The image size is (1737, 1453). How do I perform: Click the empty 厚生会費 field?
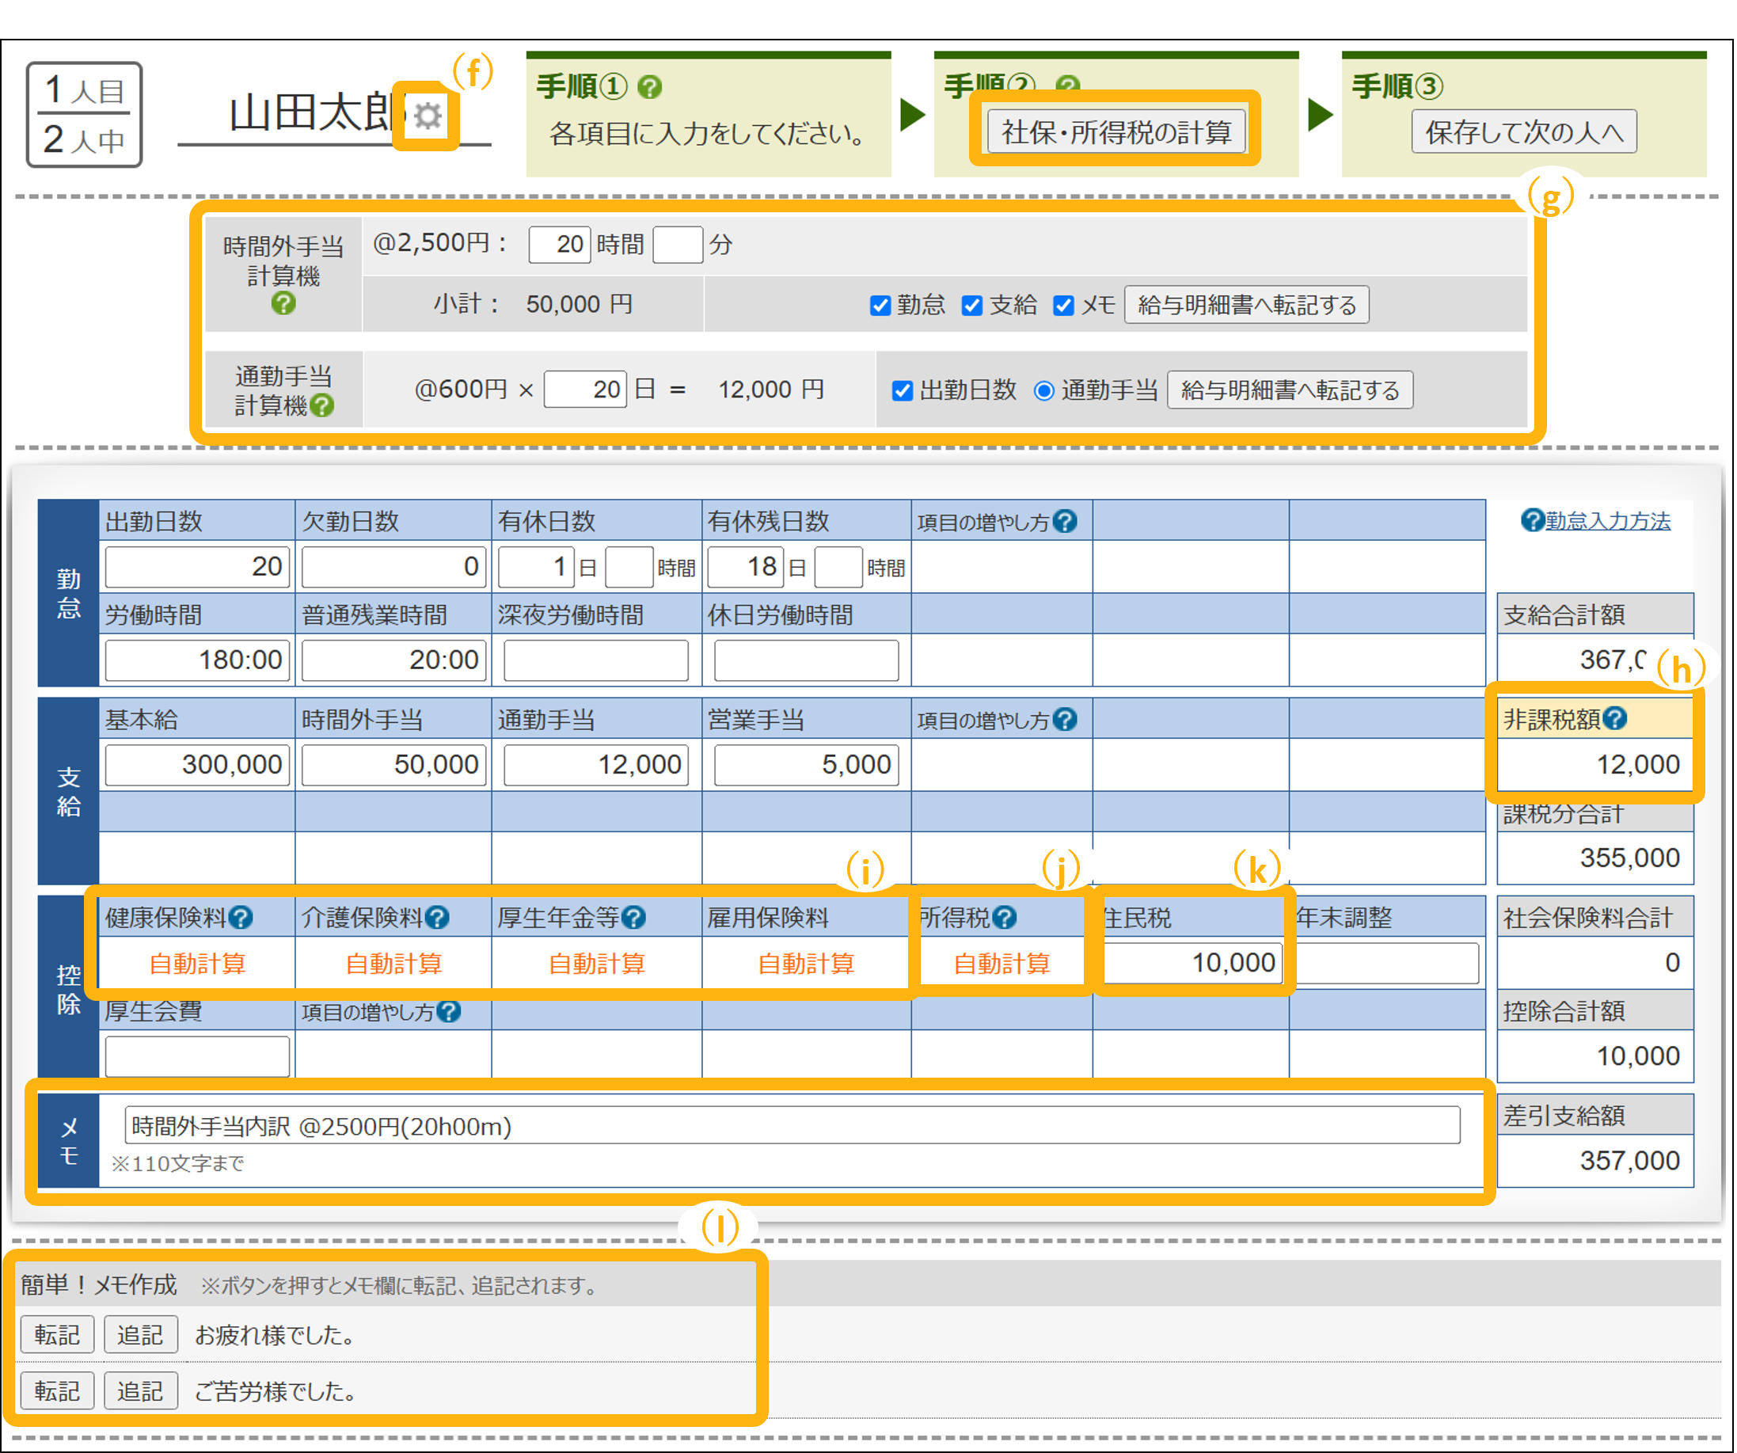pos(197,1056)
